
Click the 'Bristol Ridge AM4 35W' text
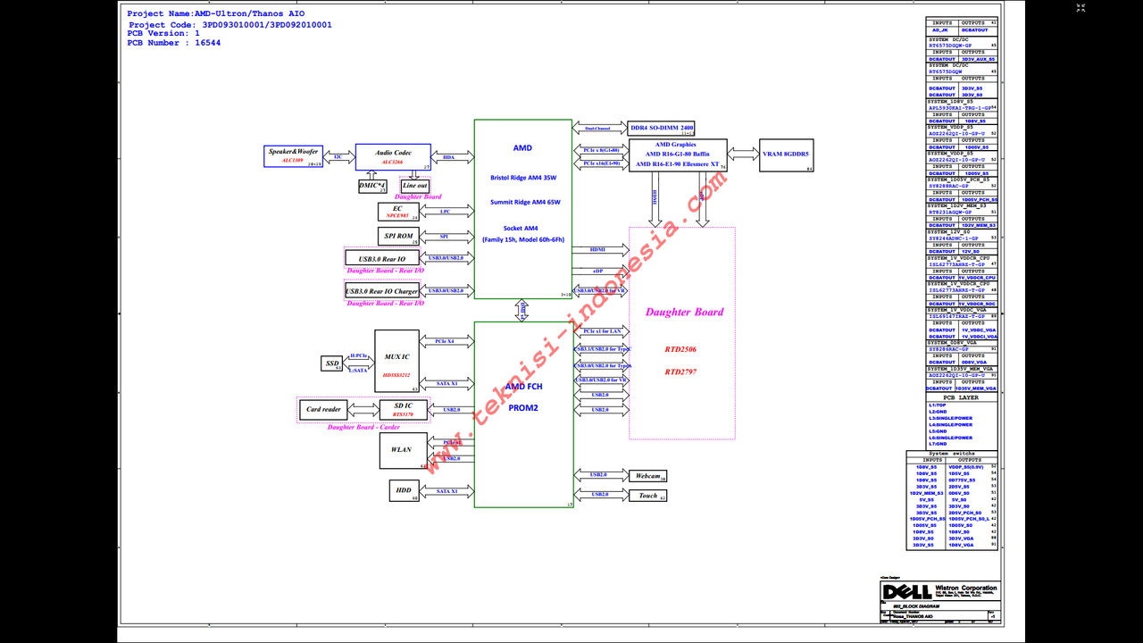click(523, 178)
